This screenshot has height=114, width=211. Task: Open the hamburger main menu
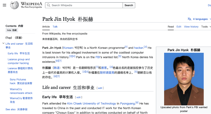tap(4, 5)
